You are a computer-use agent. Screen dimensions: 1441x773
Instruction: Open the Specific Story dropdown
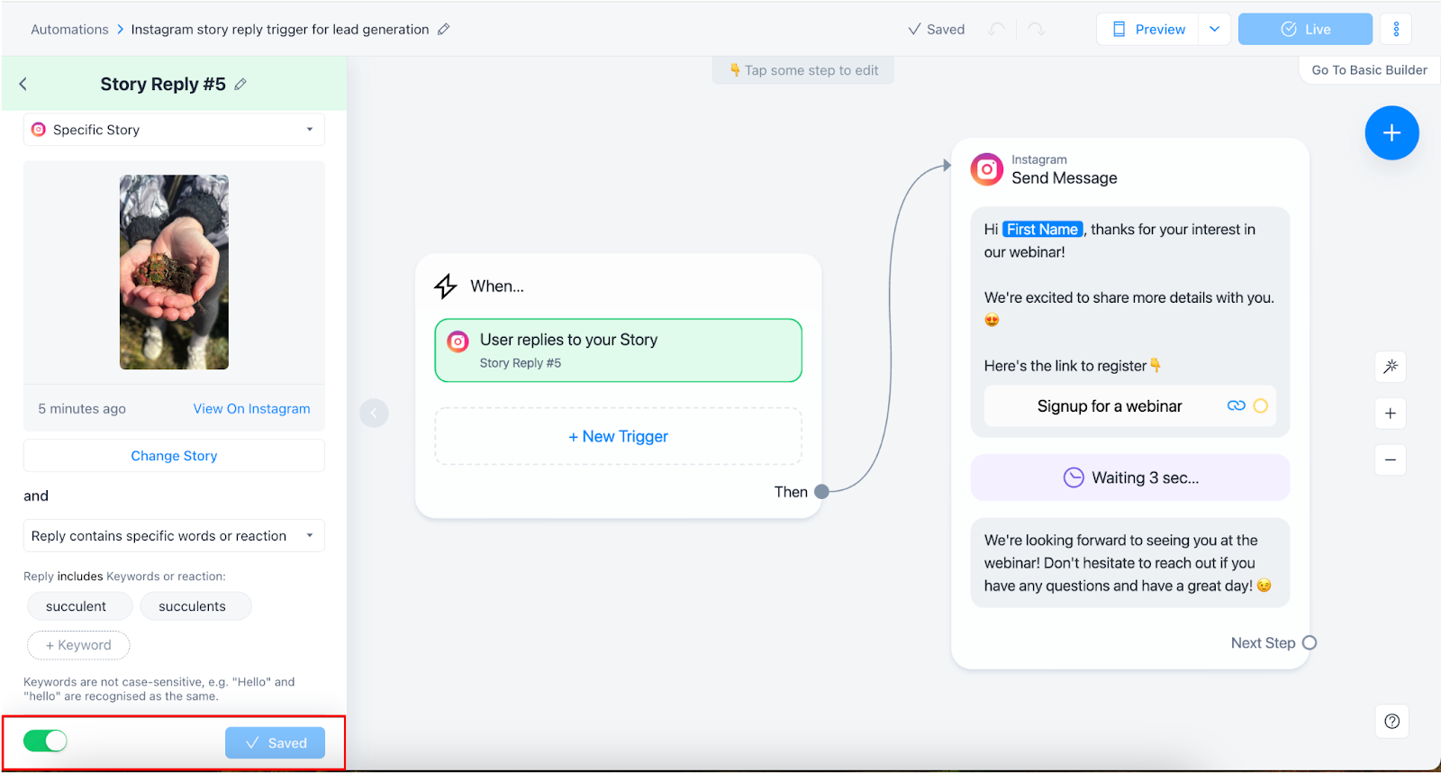[x=174, y=130]
